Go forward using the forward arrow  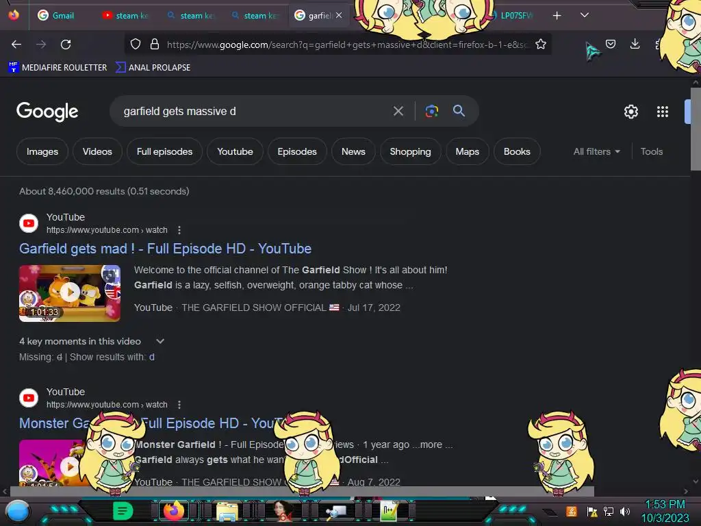pos(41,45)
